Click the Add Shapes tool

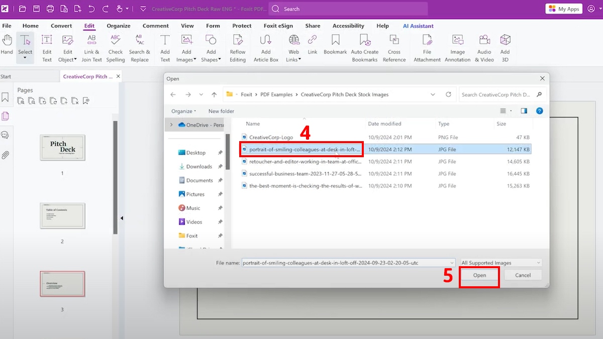point(211,49)
